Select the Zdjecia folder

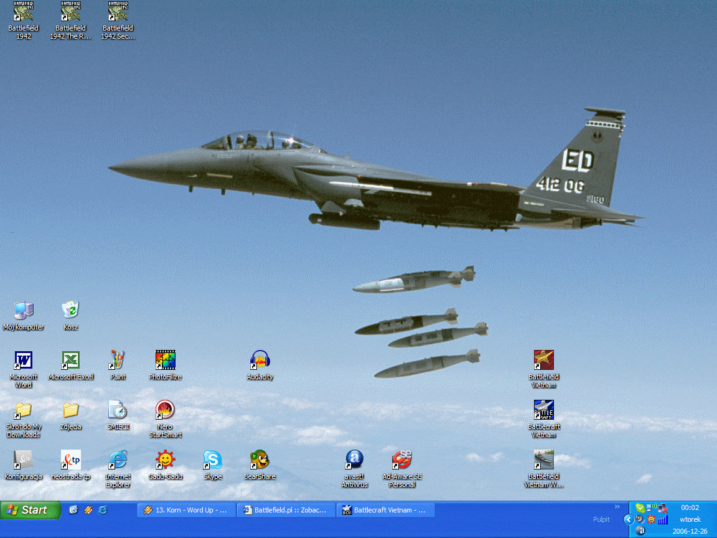coord(70,410)
